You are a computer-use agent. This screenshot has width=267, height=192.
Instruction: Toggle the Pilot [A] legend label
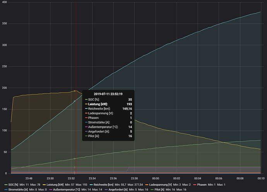point(159,189)
